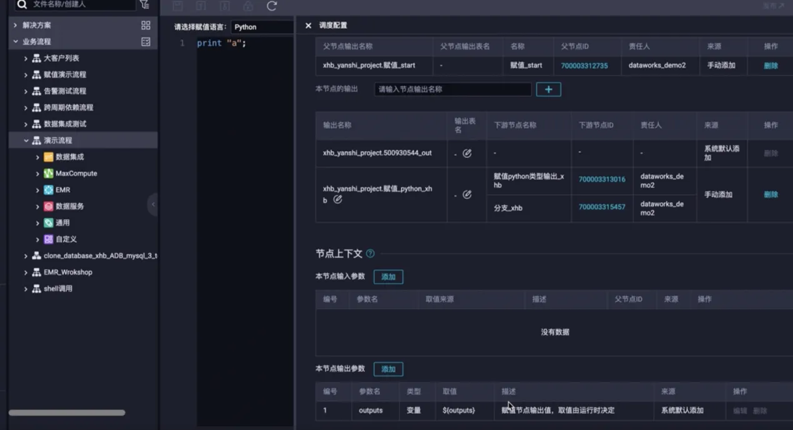This screenshot has width=793, height=430.
Task: Expand the 告警测试流程 workflow
Action: pos(26,91)
